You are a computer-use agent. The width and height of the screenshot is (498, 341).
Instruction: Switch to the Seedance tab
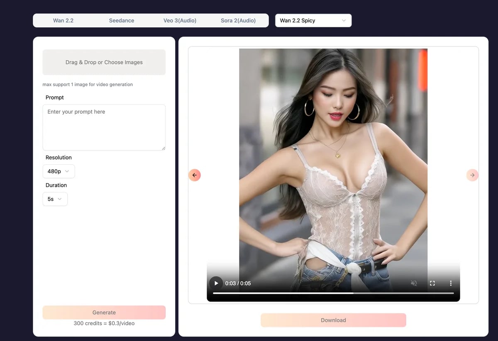point(121,20)
